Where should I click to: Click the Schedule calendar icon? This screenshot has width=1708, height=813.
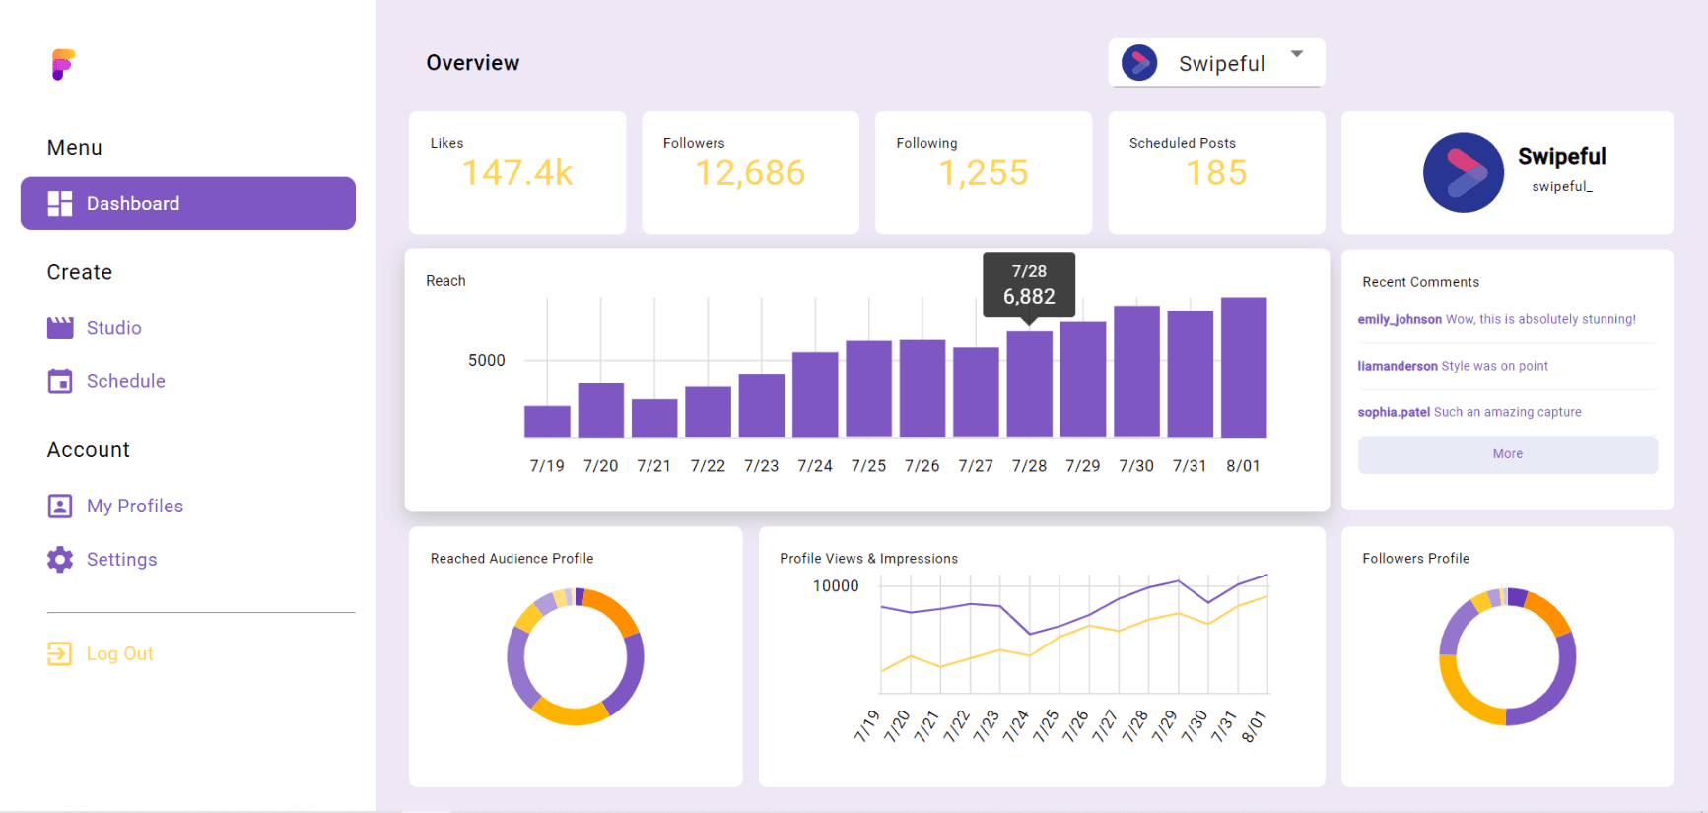[x=60, y=381]
